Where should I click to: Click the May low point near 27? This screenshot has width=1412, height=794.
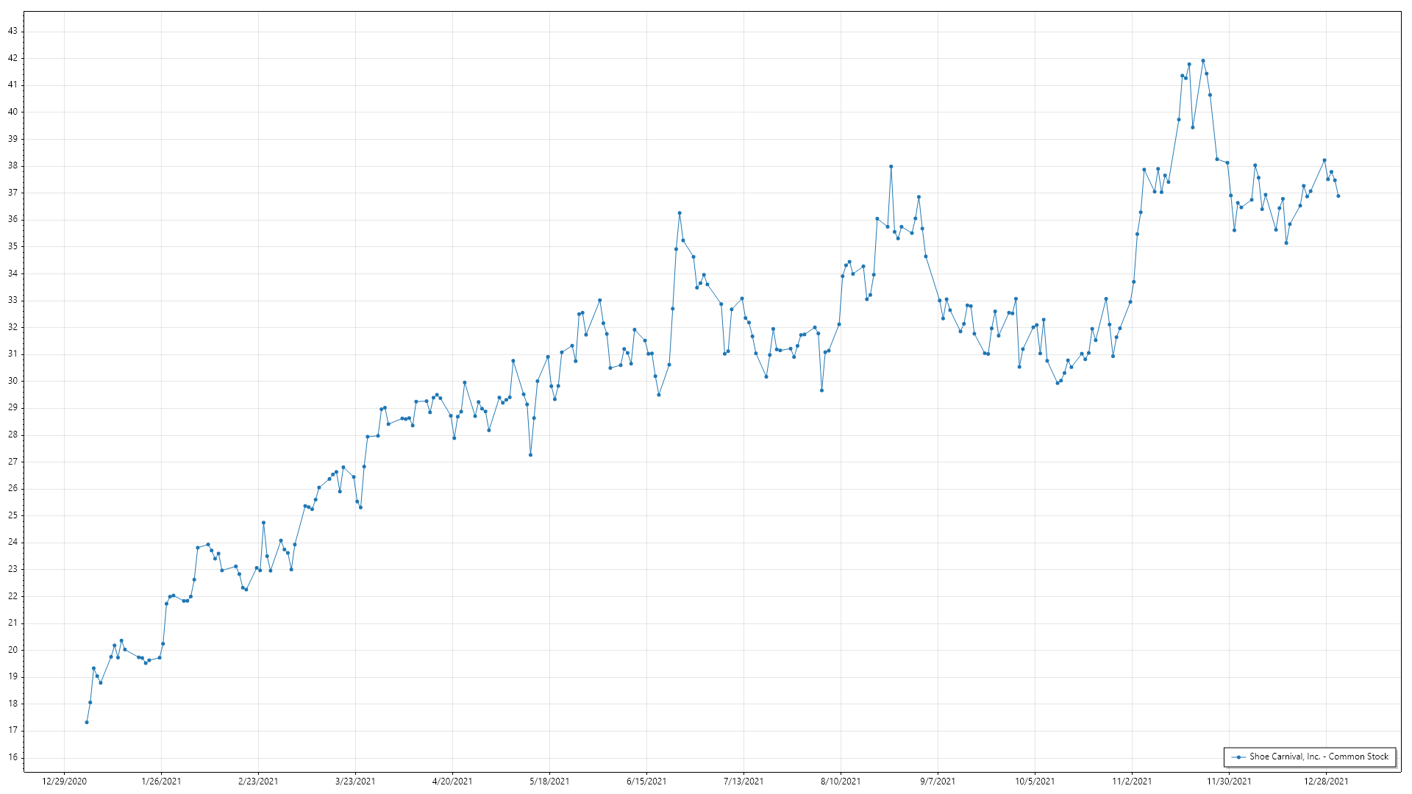point(531,455)
